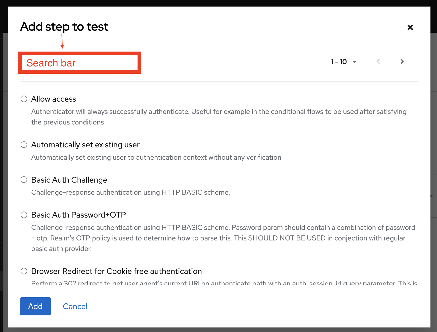437x332 pixels.
Task: Click the Basic Auth Challenge step title
Action: (x=69, y=180)
